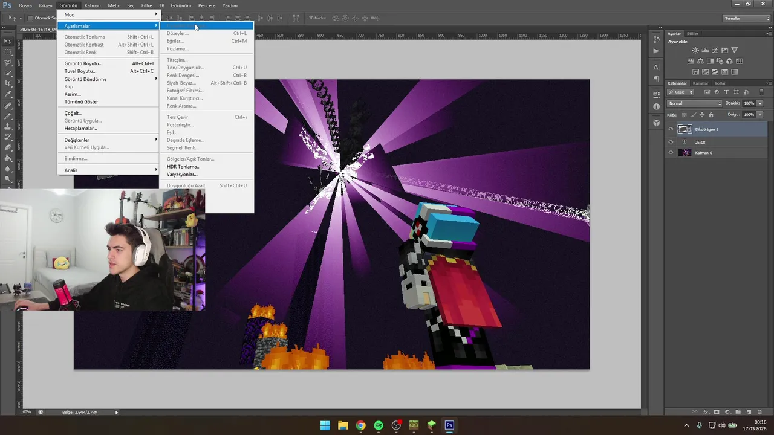
Task: Toggle lock position
Action: (x=702, y=115)
